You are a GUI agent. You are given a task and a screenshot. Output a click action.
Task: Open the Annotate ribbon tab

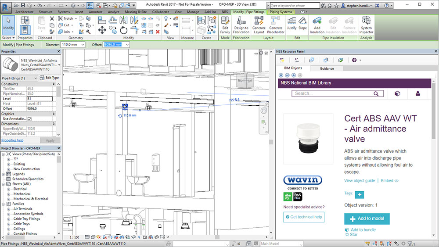pos(95,12)
